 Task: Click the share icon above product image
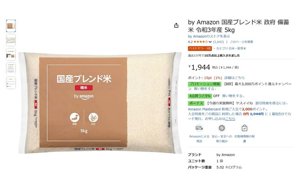[176, 26]
